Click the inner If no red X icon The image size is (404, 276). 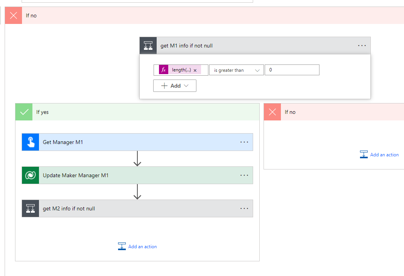coord(272,112)
